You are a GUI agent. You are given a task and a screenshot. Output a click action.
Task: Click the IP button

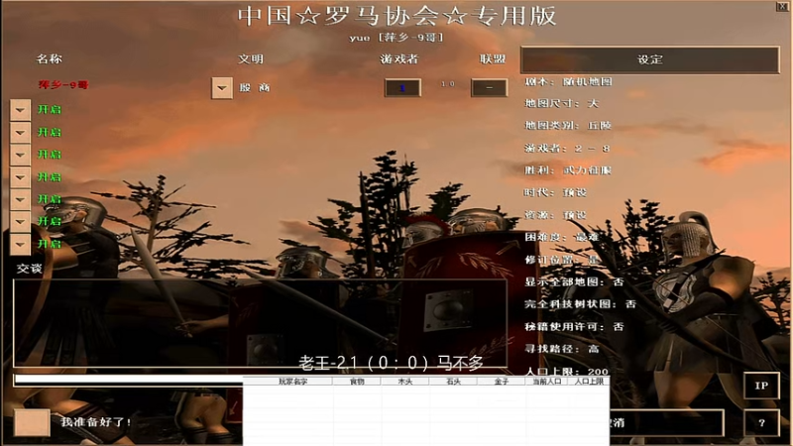(x=761, y=386)
